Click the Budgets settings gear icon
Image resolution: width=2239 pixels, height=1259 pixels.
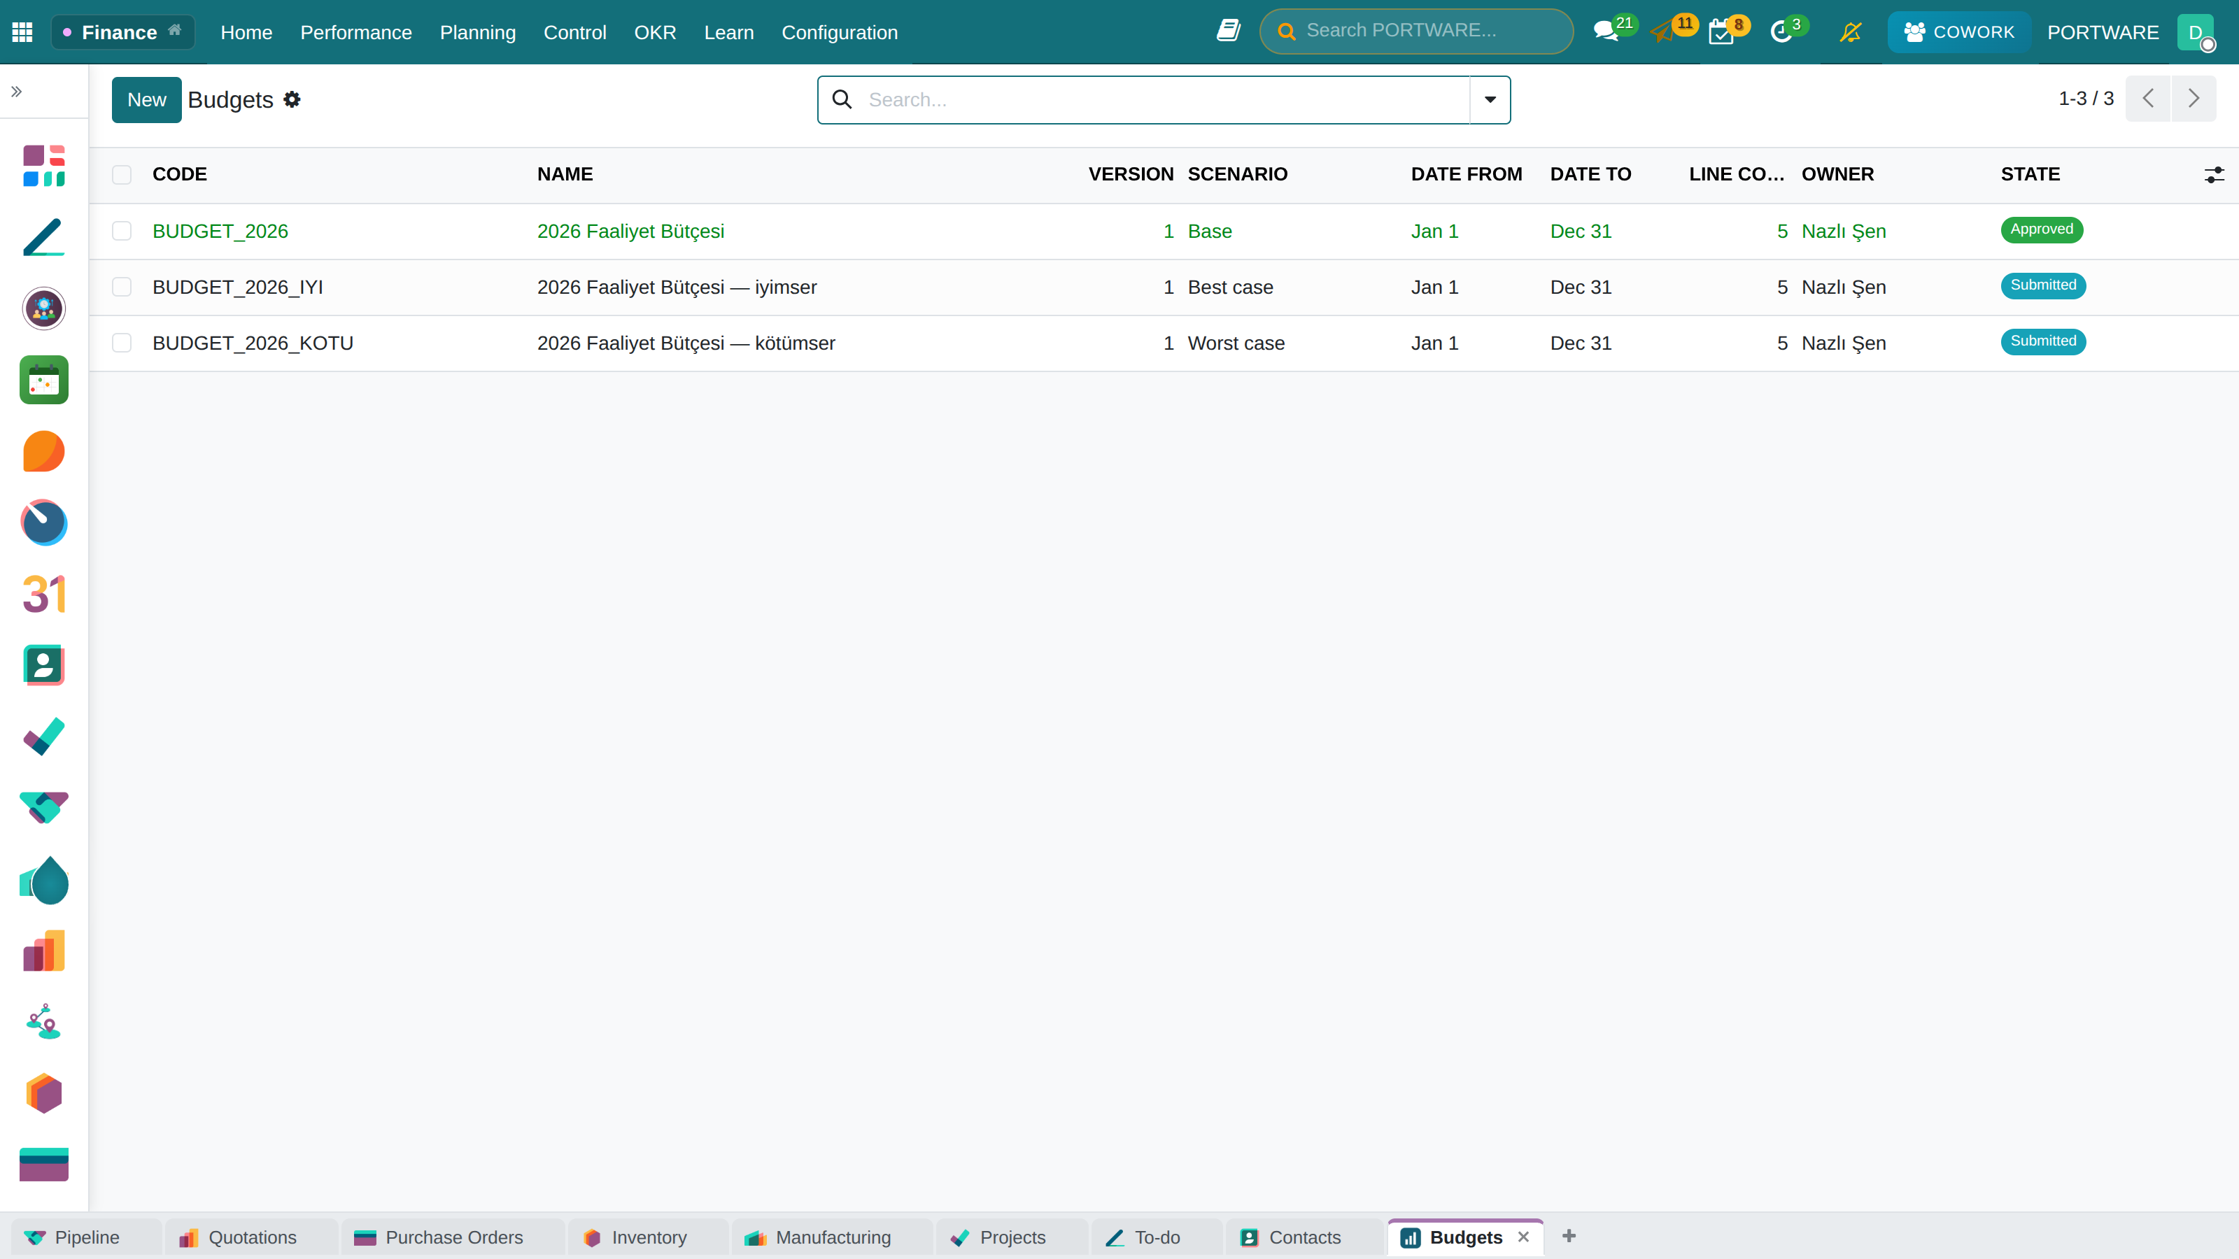point(292,99)
